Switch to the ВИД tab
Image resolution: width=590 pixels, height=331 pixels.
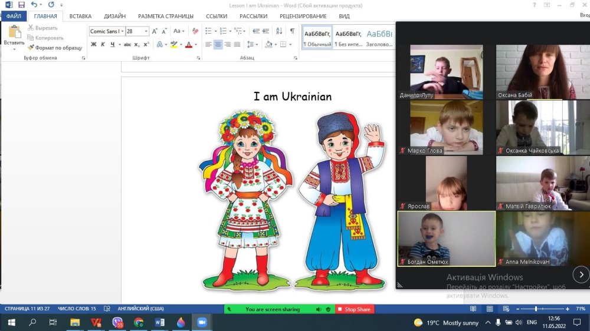click(x=344, y=16)
